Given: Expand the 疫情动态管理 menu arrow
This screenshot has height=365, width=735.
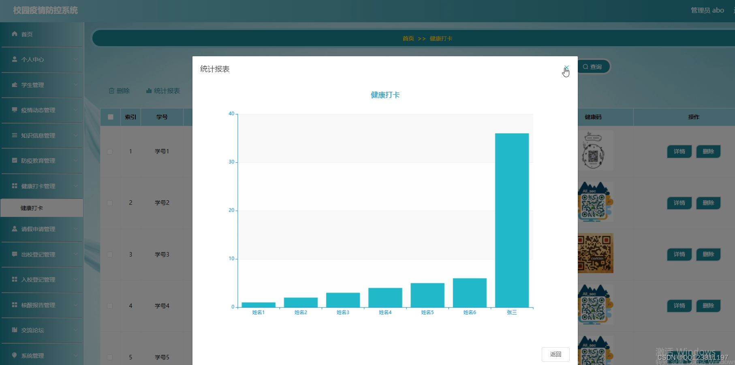Looking at the screenshot, I should click(x=76, y=110).
